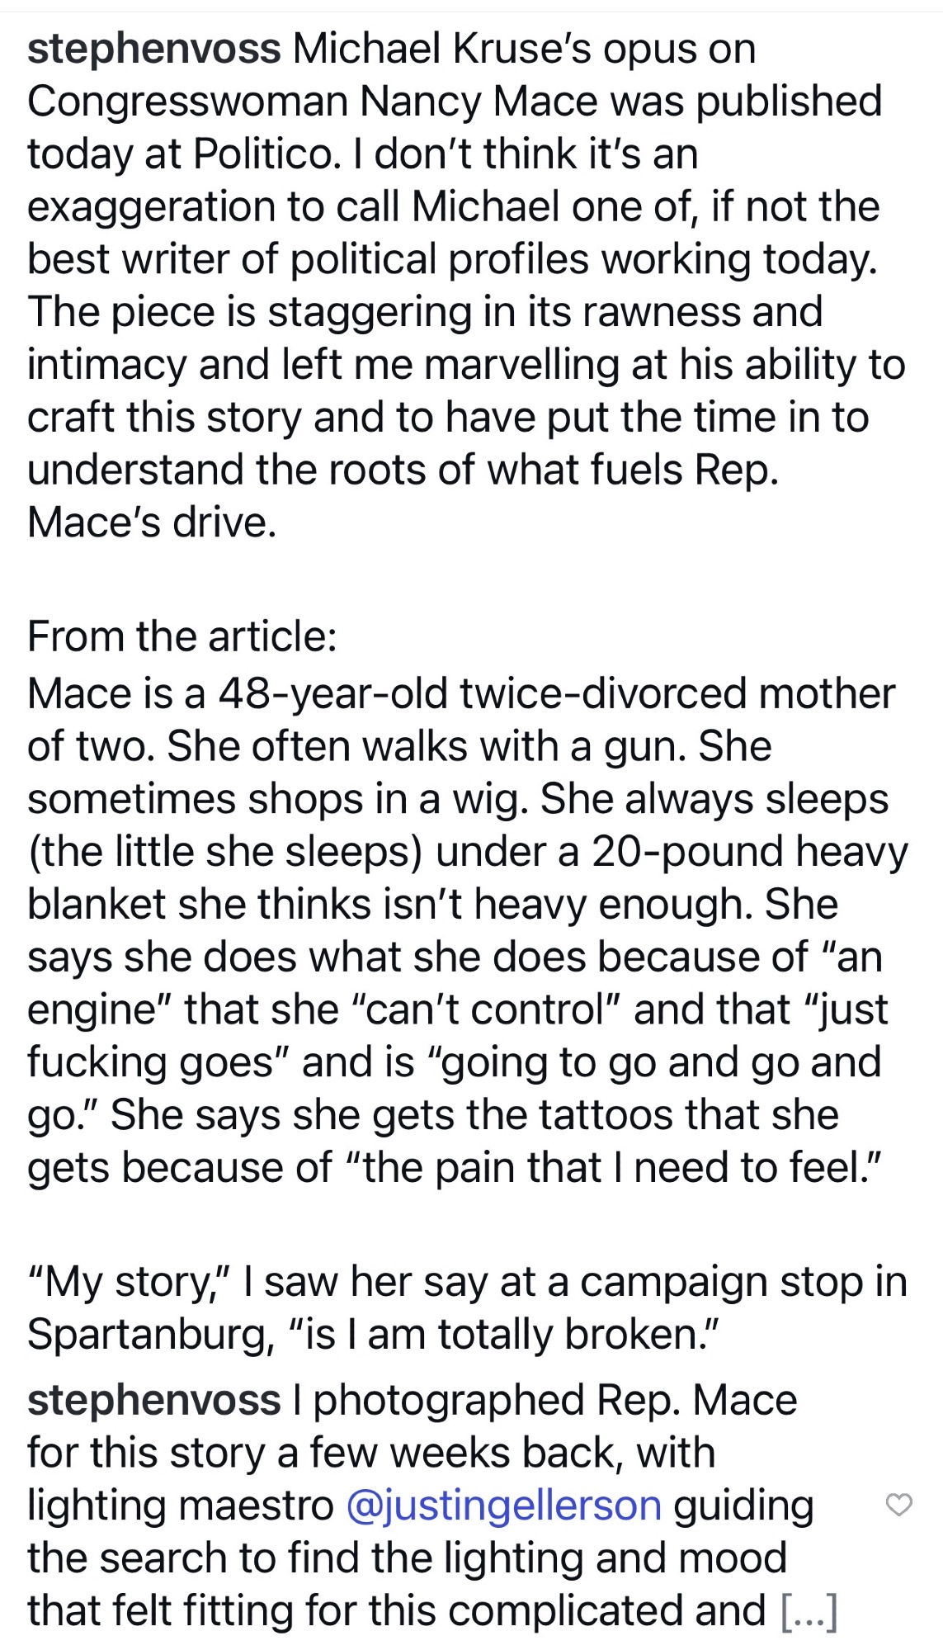943x1650 pixels.
Task: Click the word "Politico" in the caption
Action: [x=266, y=154]
